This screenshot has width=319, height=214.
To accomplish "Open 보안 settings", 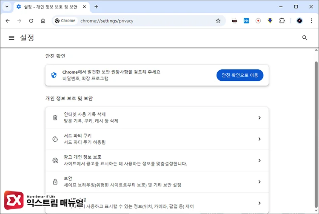I will click(157, 182).
